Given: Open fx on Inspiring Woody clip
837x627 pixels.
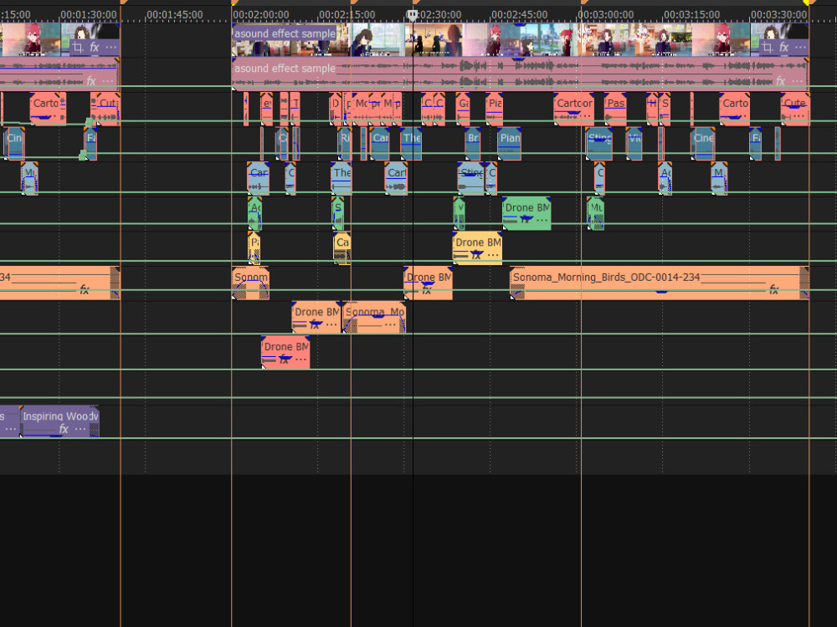Looking at the screenshot, I should point(64,429).
